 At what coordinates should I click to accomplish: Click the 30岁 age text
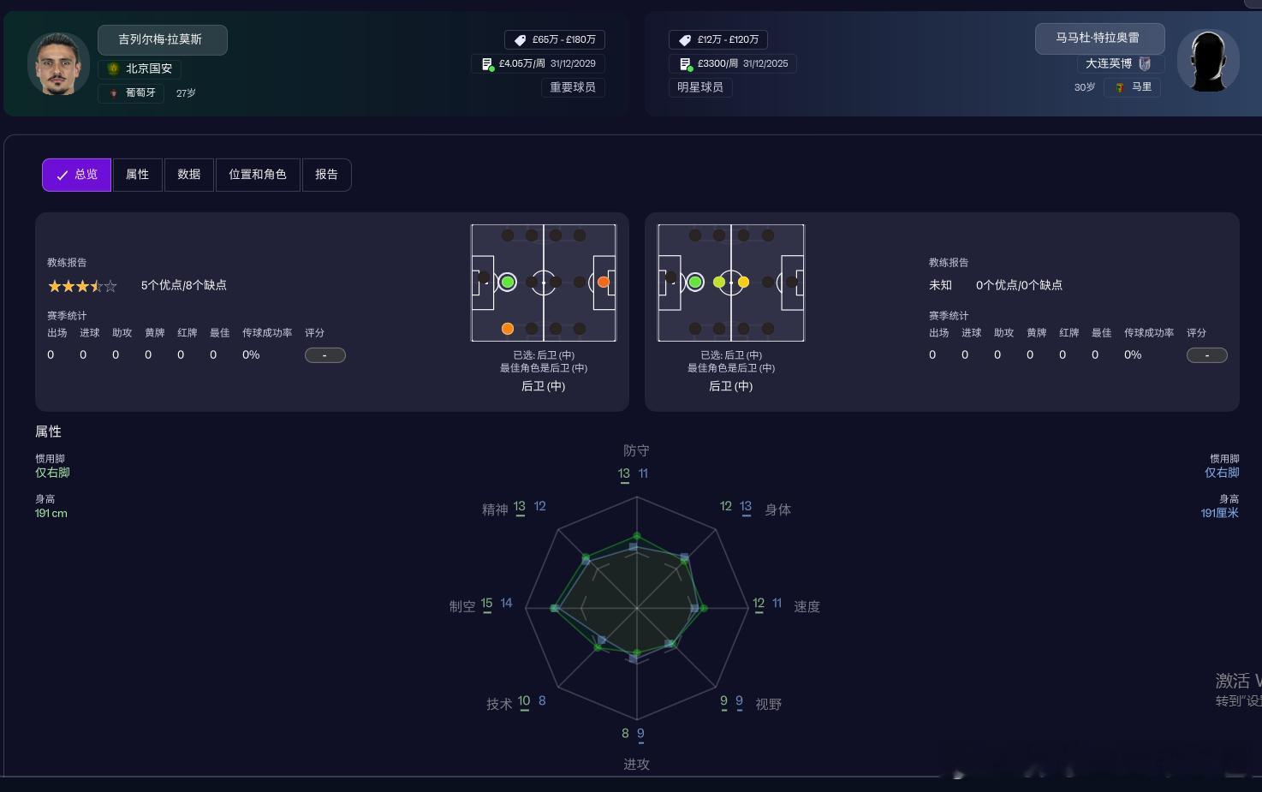coord(1085,87)
